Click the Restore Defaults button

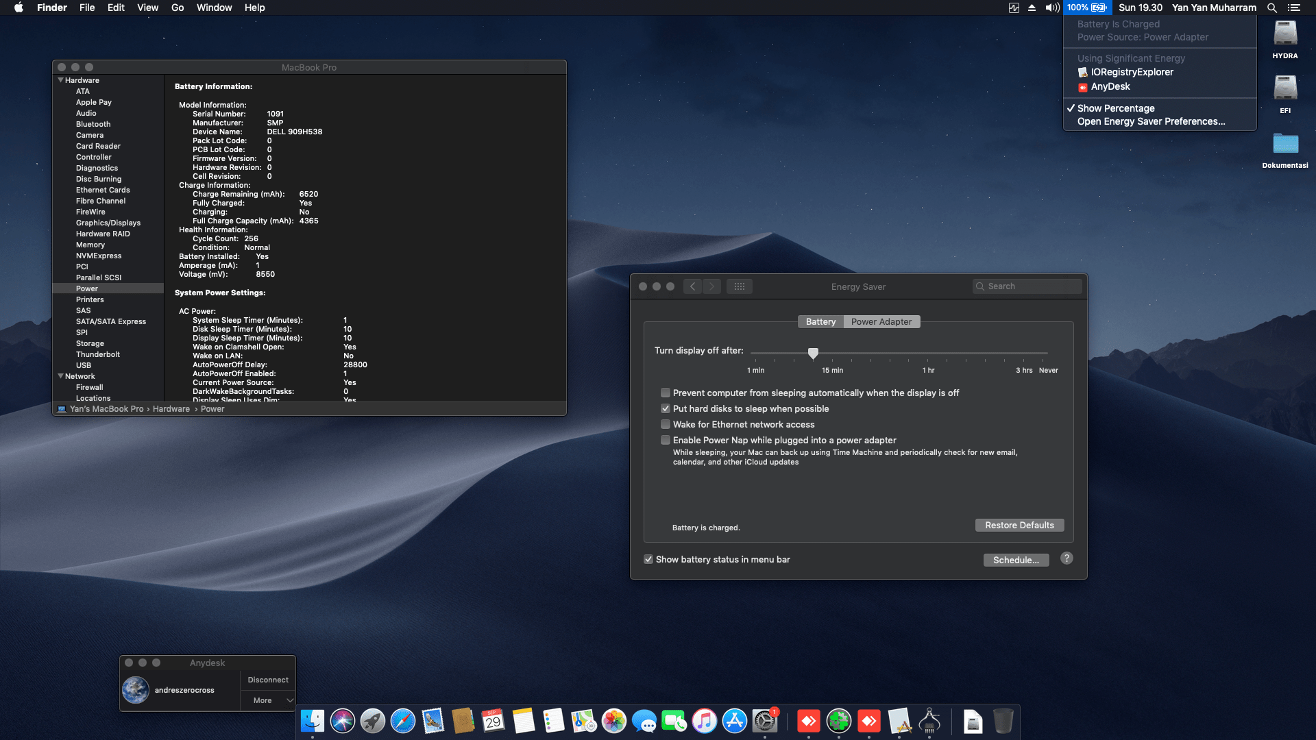1019,525
